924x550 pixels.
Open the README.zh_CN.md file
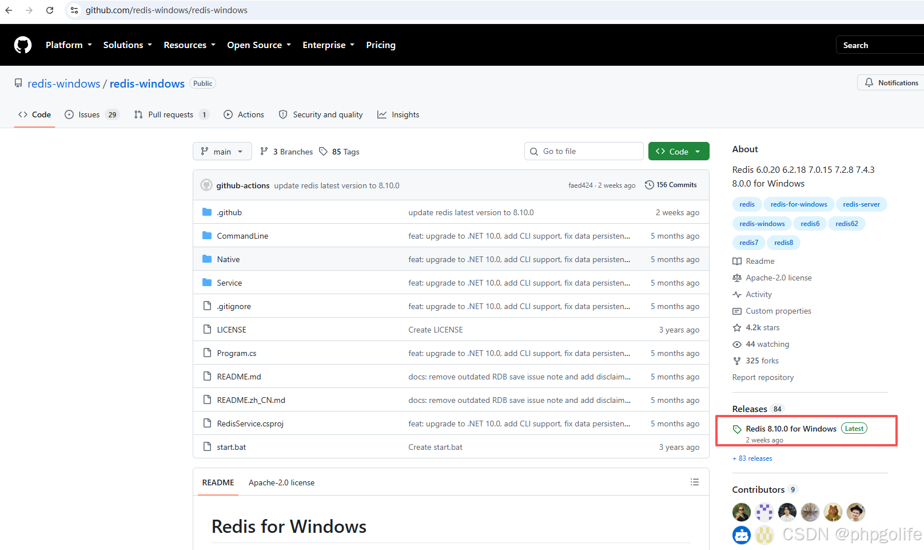251,401
